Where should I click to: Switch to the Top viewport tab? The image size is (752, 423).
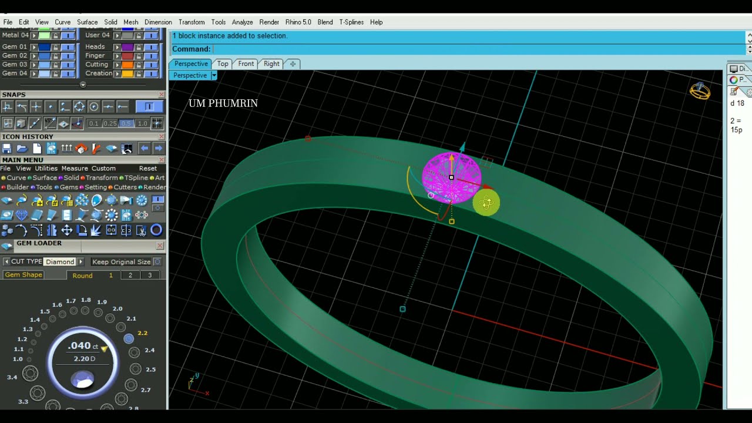point(223,63)
